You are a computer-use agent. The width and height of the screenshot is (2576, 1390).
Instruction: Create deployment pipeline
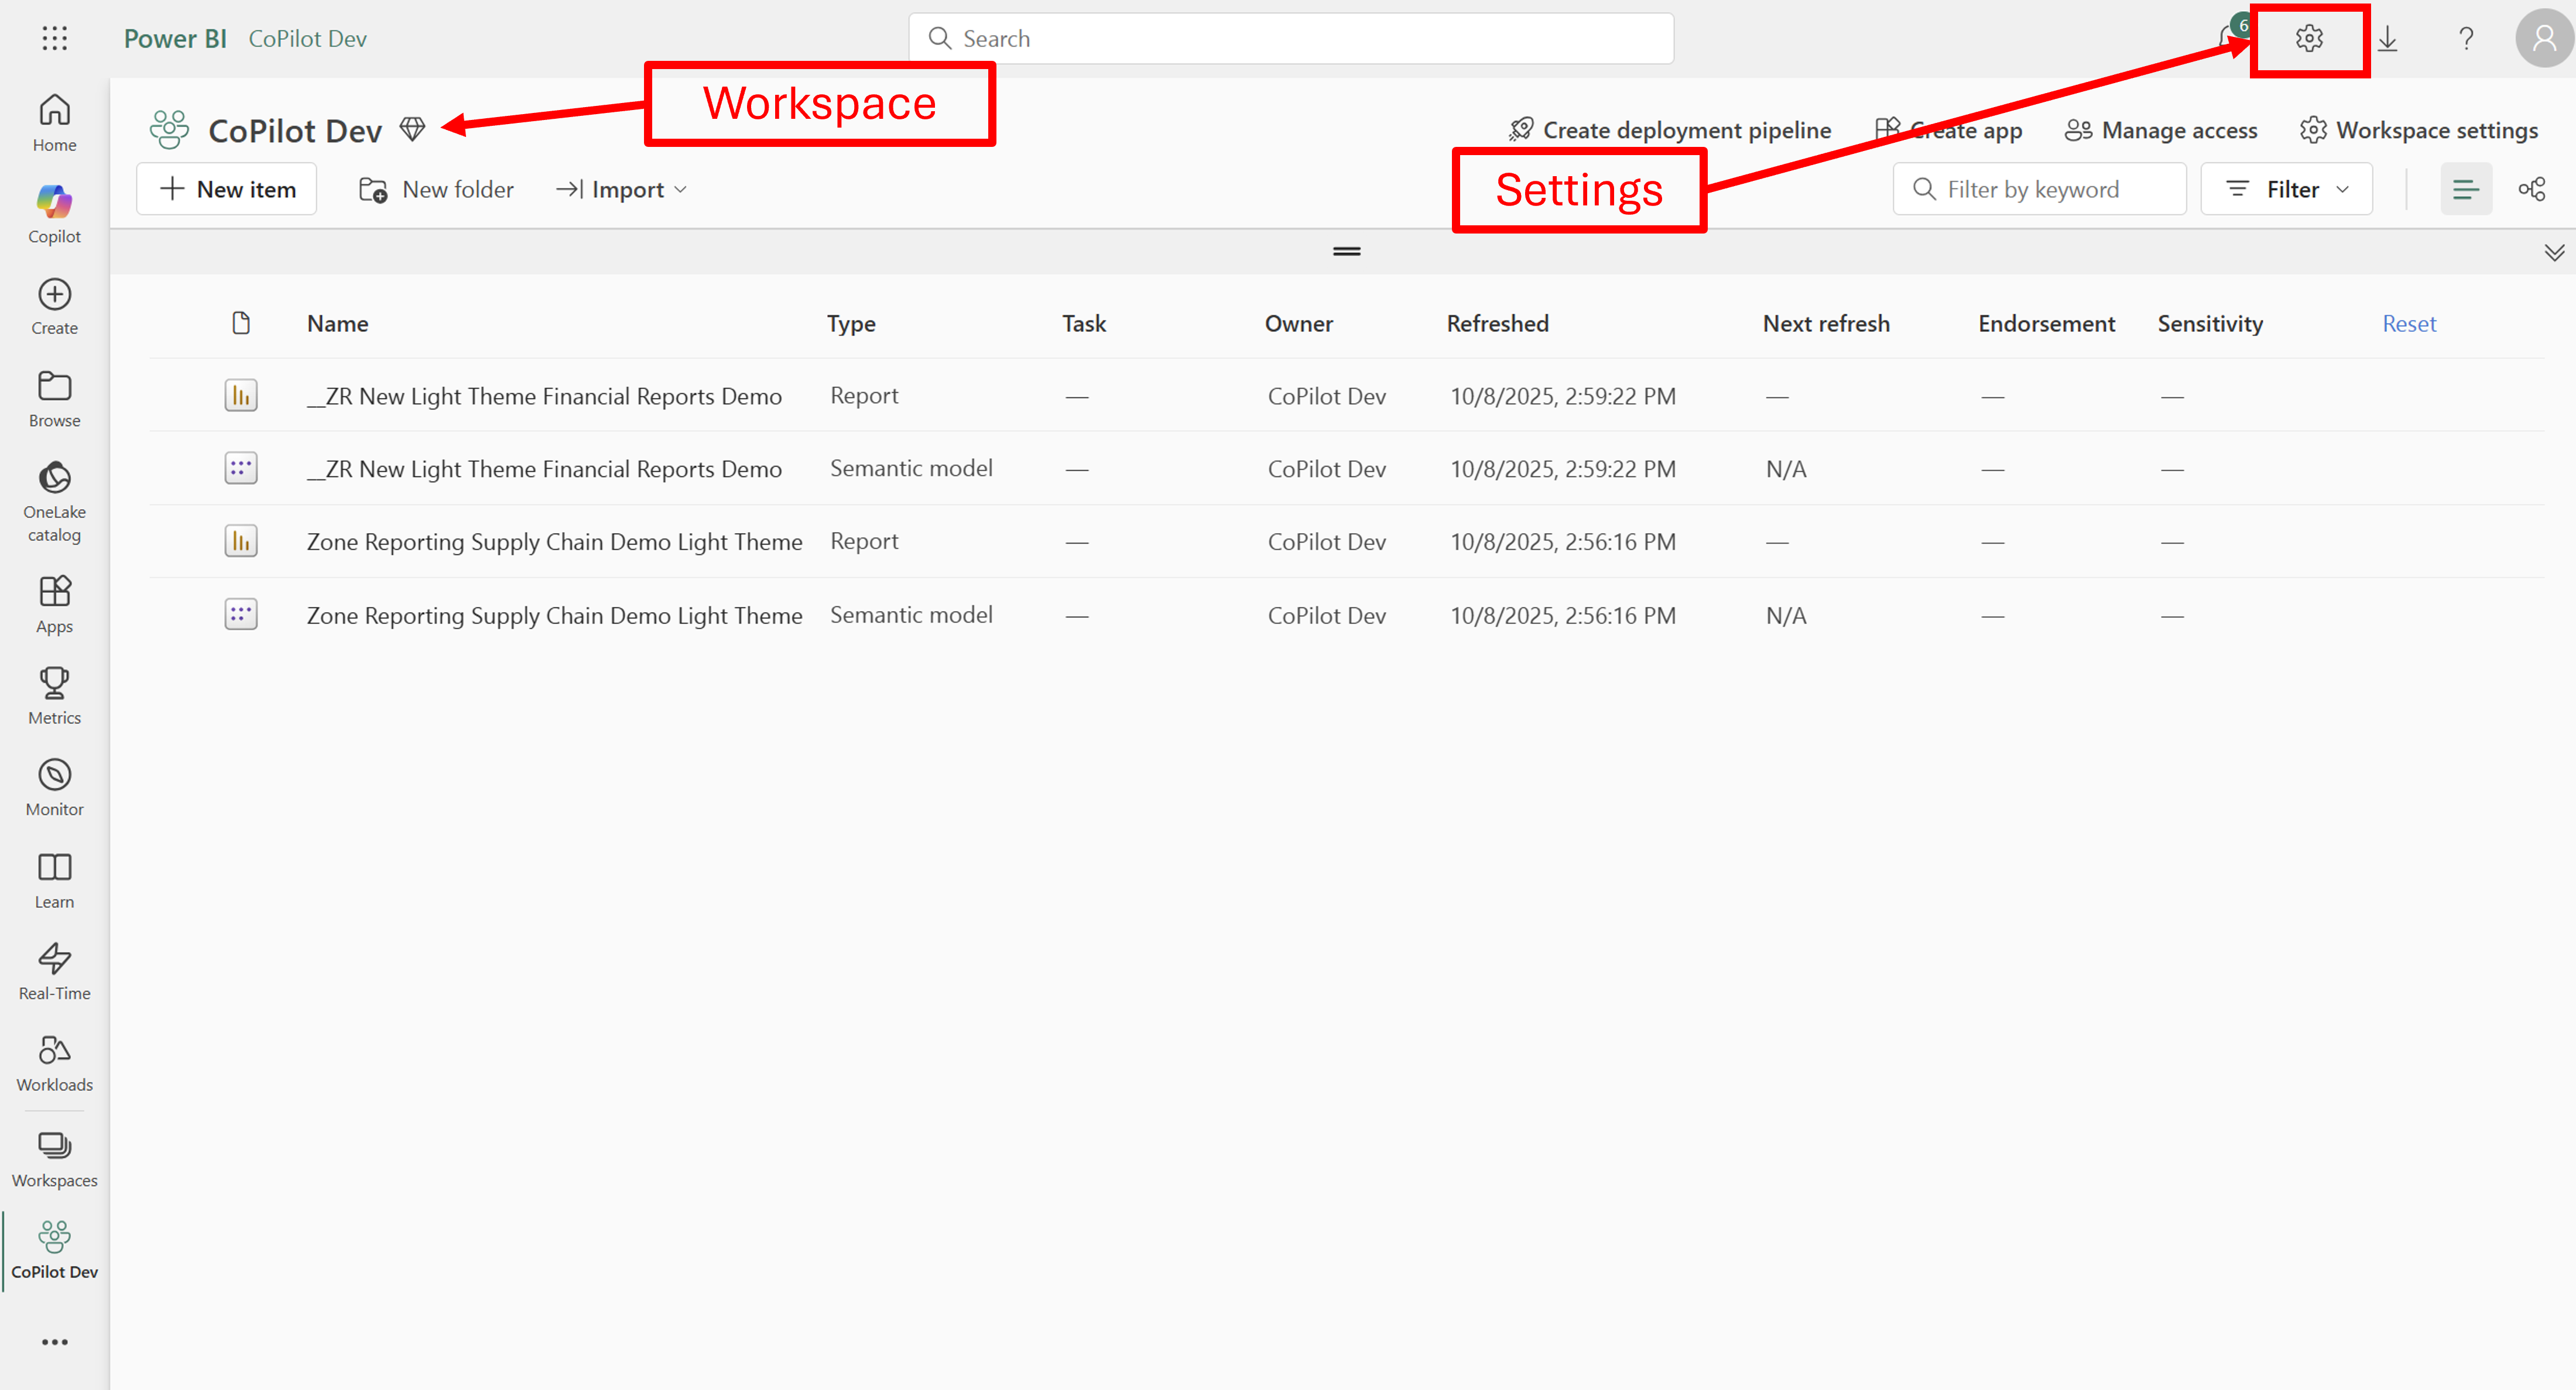(1670, 130)
